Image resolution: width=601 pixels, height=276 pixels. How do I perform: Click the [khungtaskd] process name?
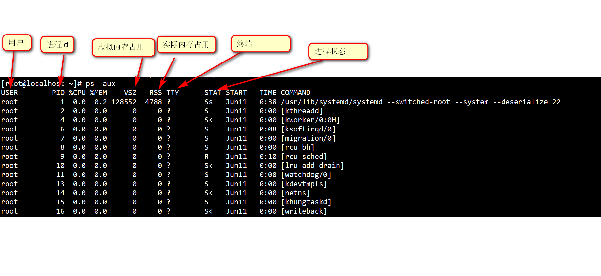point(306,202)
